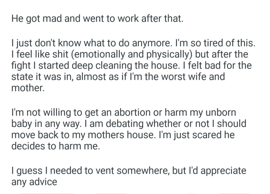Click the sentence "He got mad and went to work after that."
Viewport: 270px width, 194px height.
97,19
